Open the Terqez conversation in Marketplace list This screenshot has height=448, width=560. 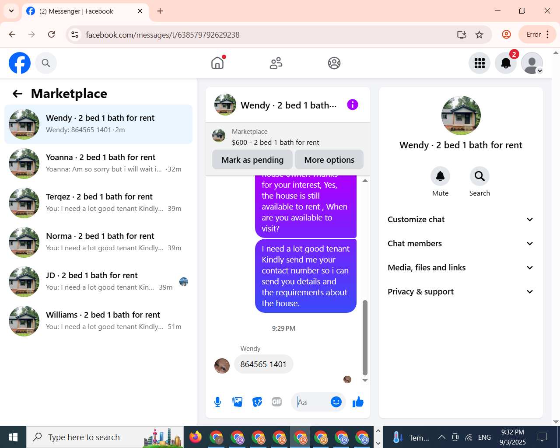coord(98,203)
